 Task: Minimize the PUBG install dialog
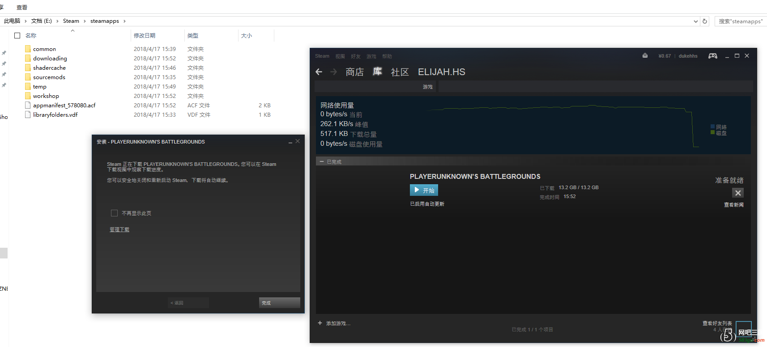coord(290,142)
